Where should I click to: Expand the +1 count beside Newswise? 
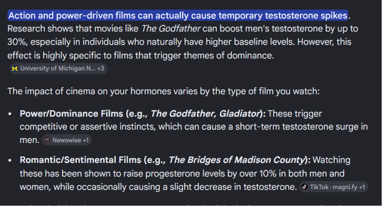click(86, 140)
